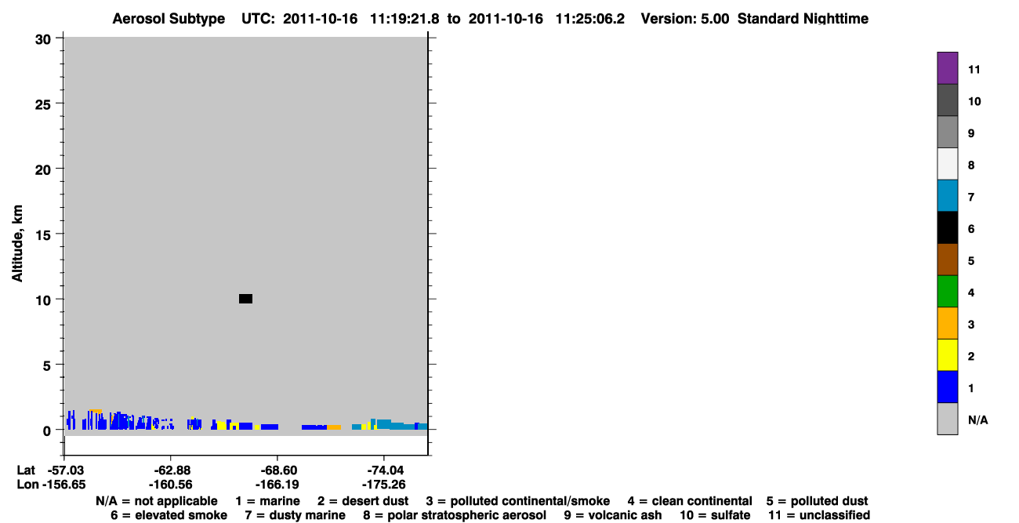Click the dark gray swatch labeled 10
Image resolution: width=1019 pixels, height=523 pixels.
click(947, 100)
